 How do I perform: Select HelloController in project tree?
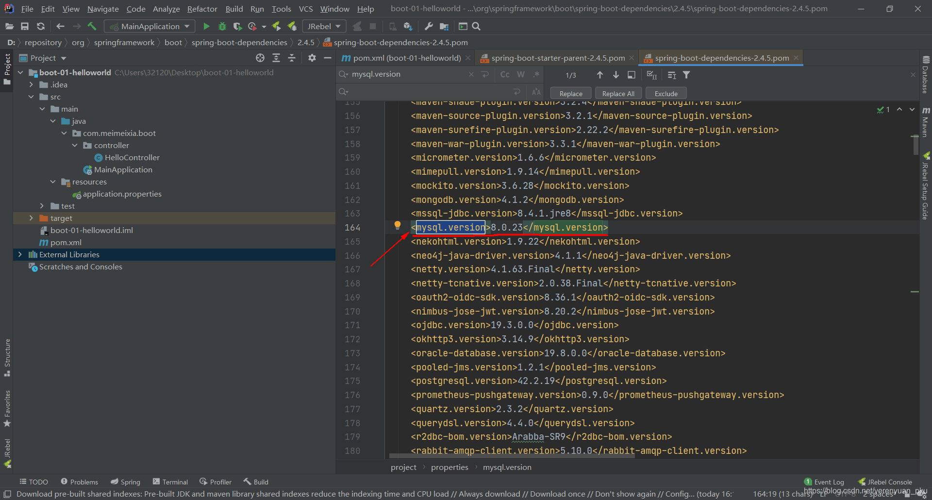(x=127, y=157)
